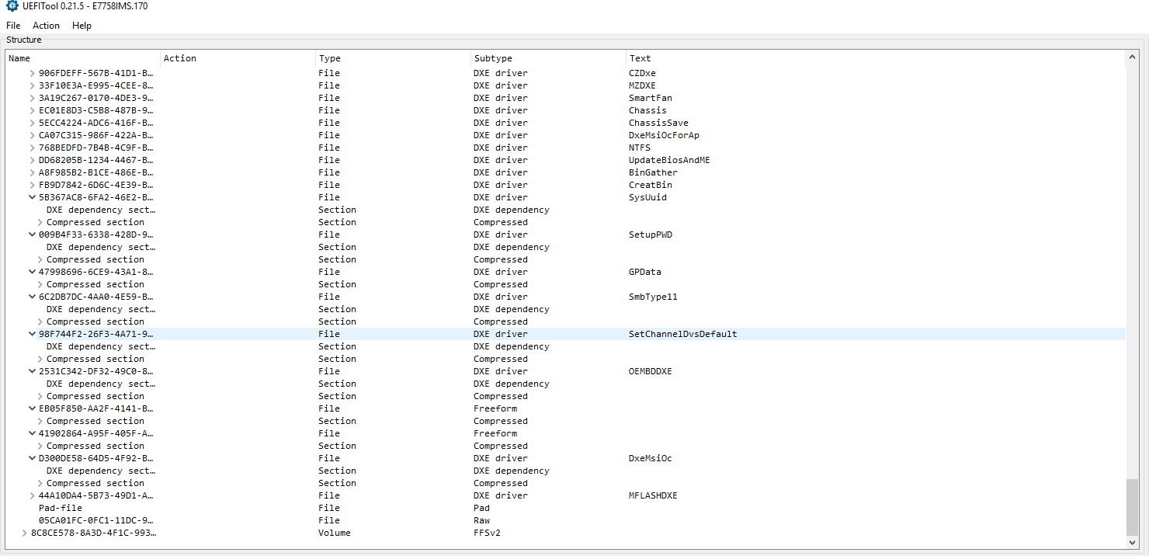Open the Help menu
This screenshot has height=556, width=1149.
tap(82, 26)
